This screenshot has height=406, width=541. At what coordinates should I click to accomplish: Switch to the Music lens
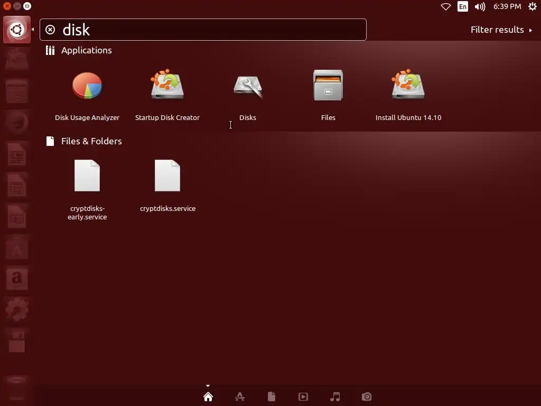point(335,396)
